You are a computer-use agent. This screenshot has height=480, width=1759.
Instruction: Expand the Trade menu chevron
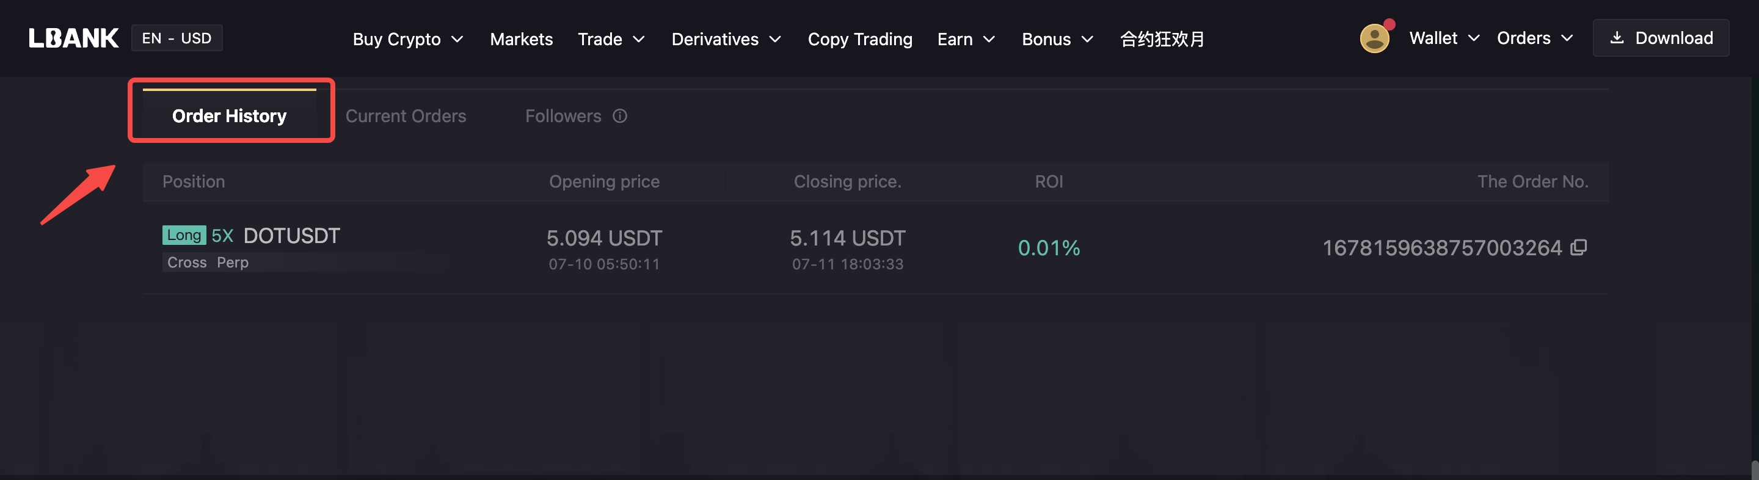pos(639,39)
